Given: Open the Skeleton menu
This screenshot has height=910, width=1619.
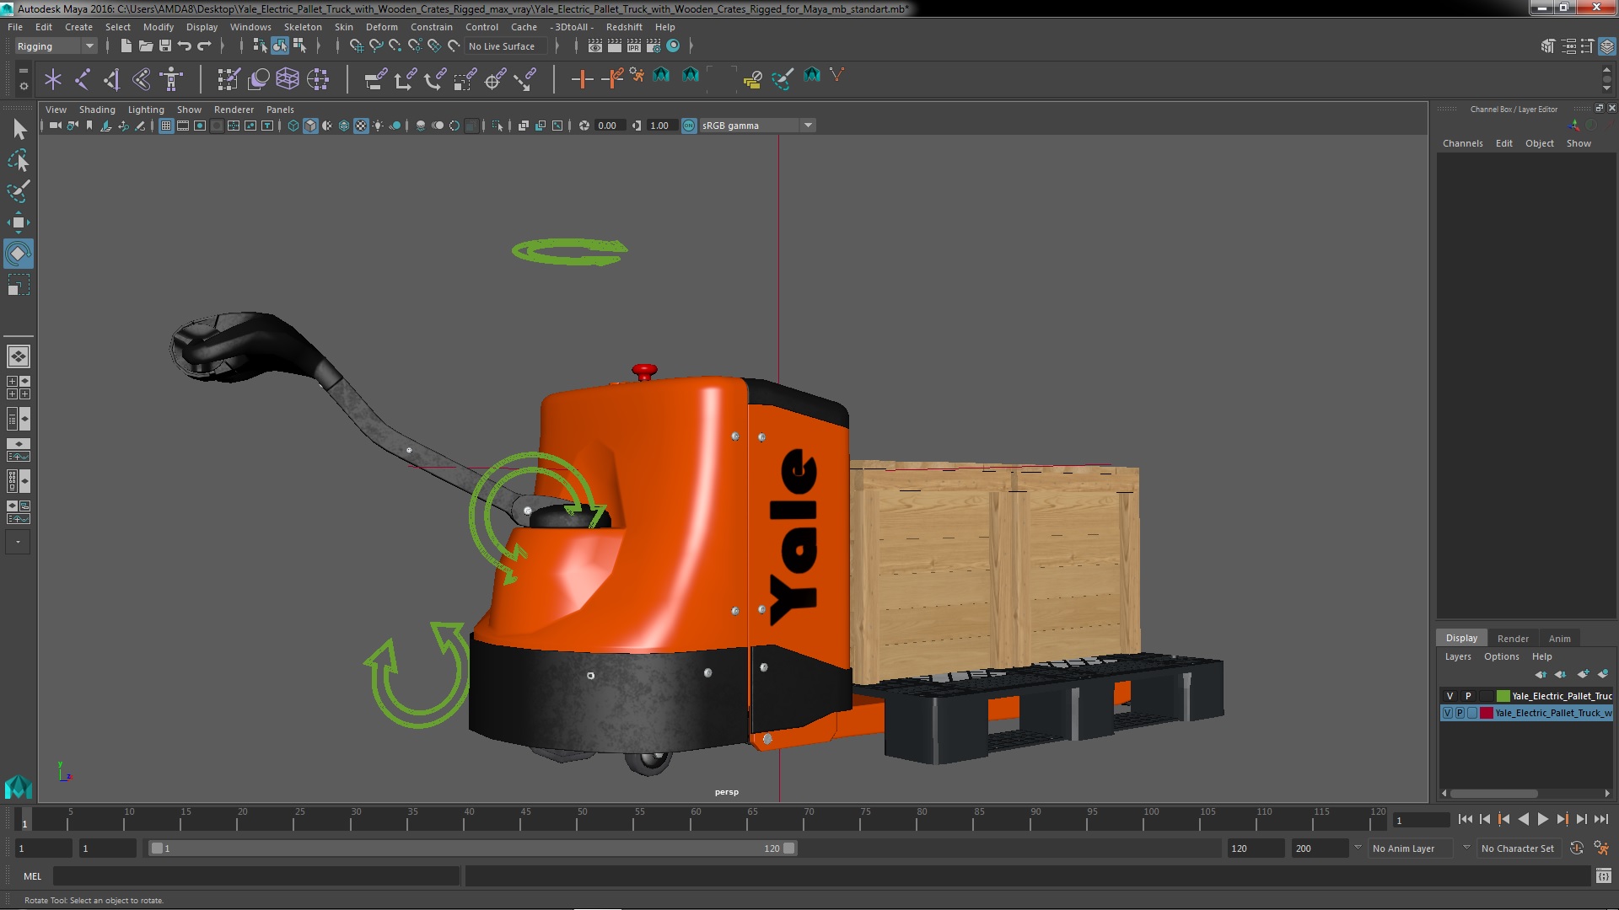Looking at the screenshot, I should tap(302, 27).
